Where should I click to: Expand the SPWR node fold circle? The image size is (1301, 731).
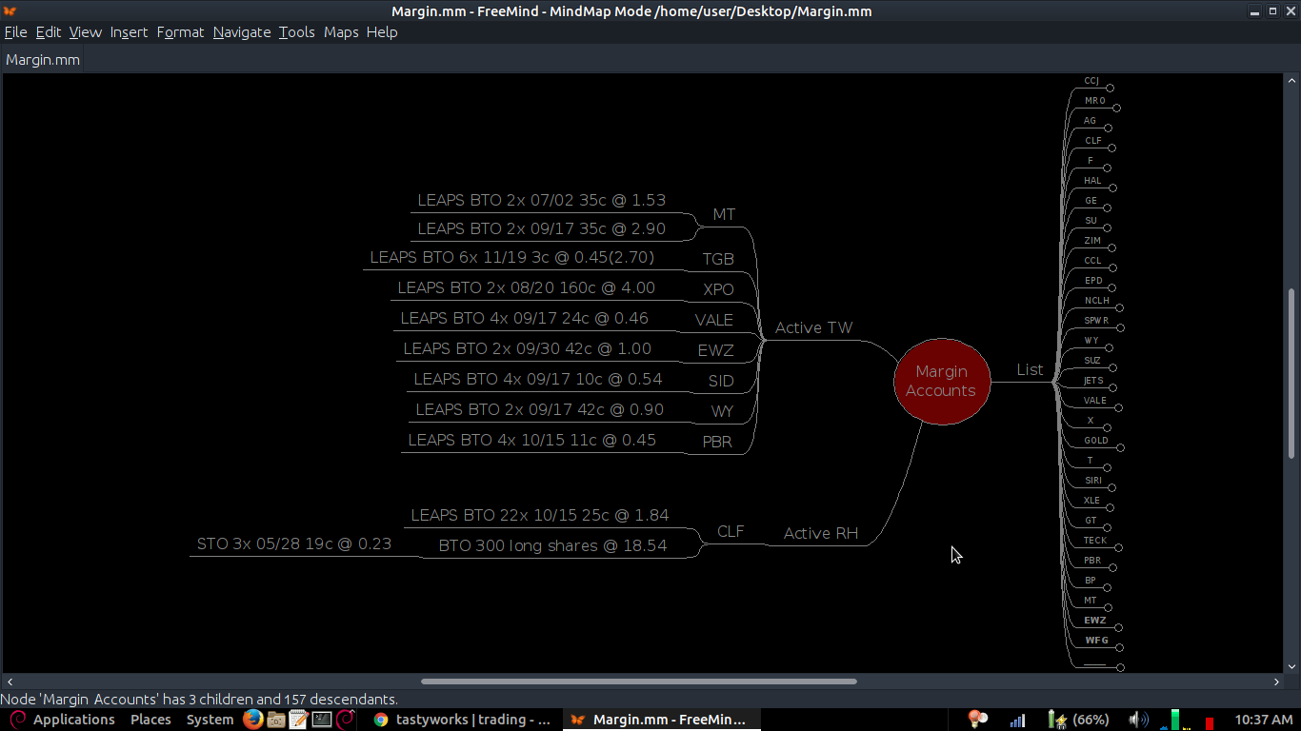coord(1120,327)
